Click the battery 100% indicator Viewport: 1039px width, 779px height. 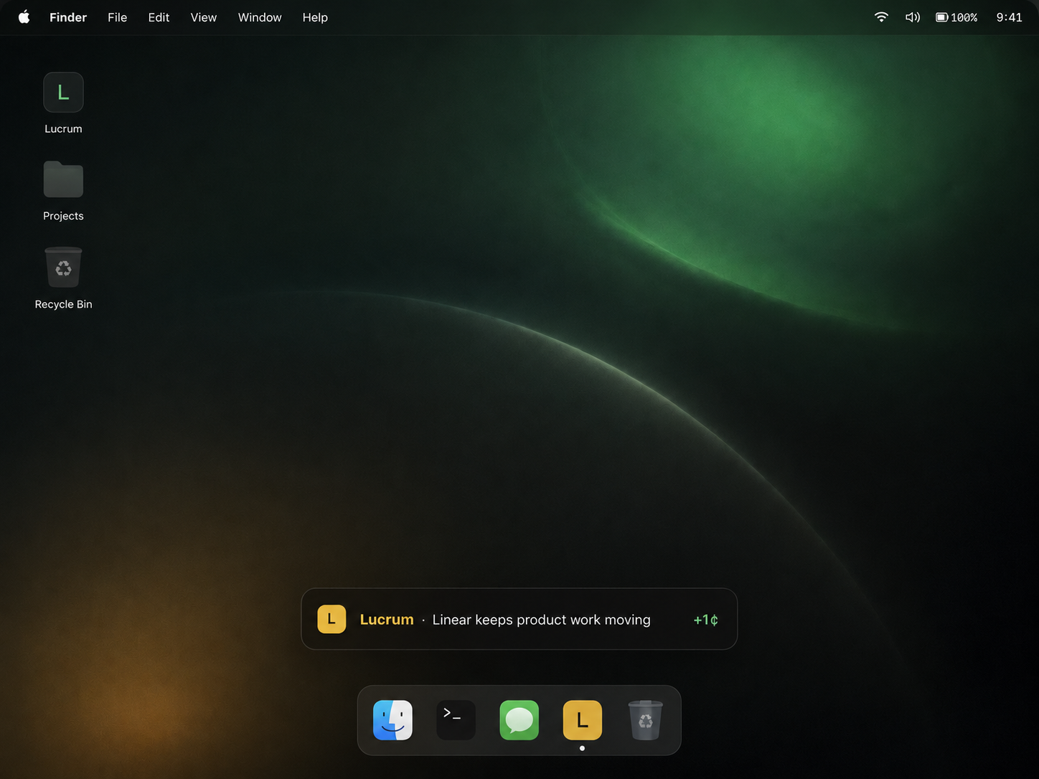[x=956, y=17]
